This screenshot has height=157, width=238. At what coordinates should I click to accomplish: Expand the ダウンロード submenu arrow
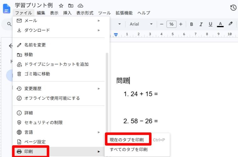pos(99,30)
